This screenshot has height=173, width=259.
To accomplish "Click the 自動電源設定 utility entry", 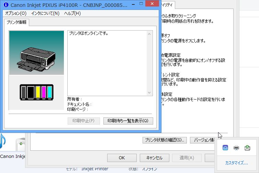I will 193,60.
